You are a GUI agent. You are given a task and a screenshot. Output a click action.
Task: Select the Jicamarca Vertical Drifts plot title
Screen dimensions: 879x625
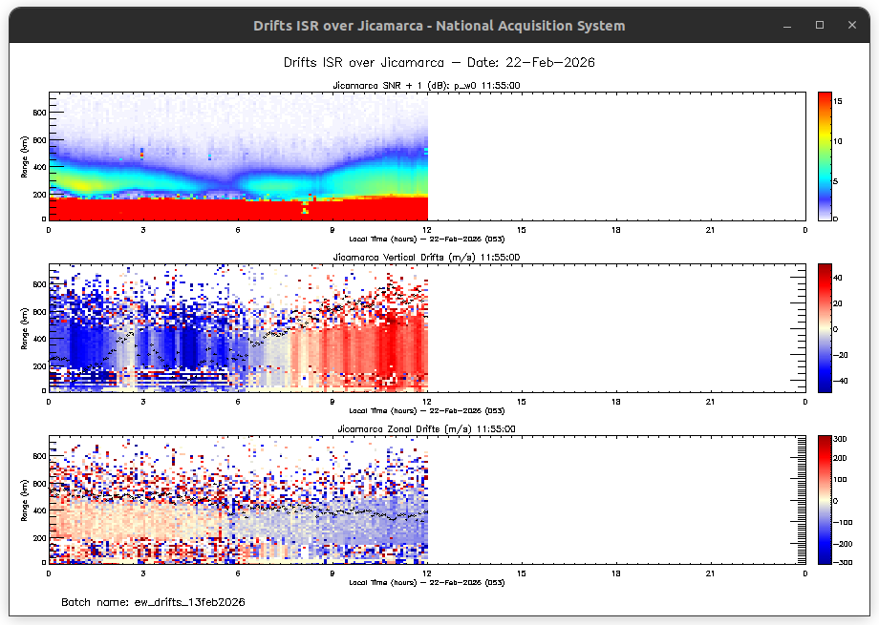[426, 258]
